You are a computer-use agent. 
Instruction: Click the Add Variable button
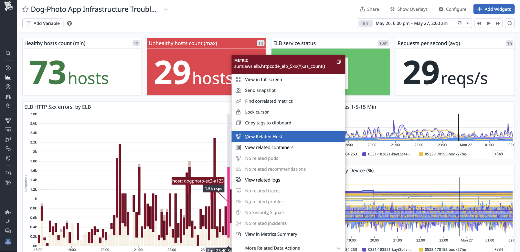43,23
